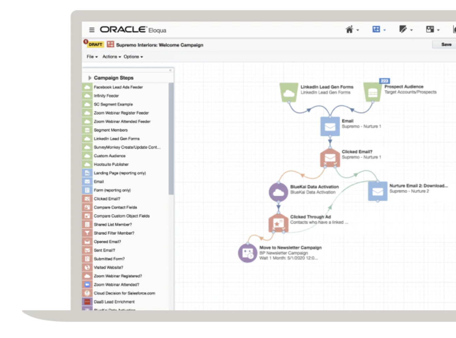Select the Visited Website? globe icon
456x338 pixels.
(x=87, y=267)
